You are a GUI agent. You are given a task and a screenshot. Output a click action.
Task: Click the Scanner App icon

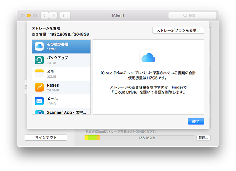point(39,112)
